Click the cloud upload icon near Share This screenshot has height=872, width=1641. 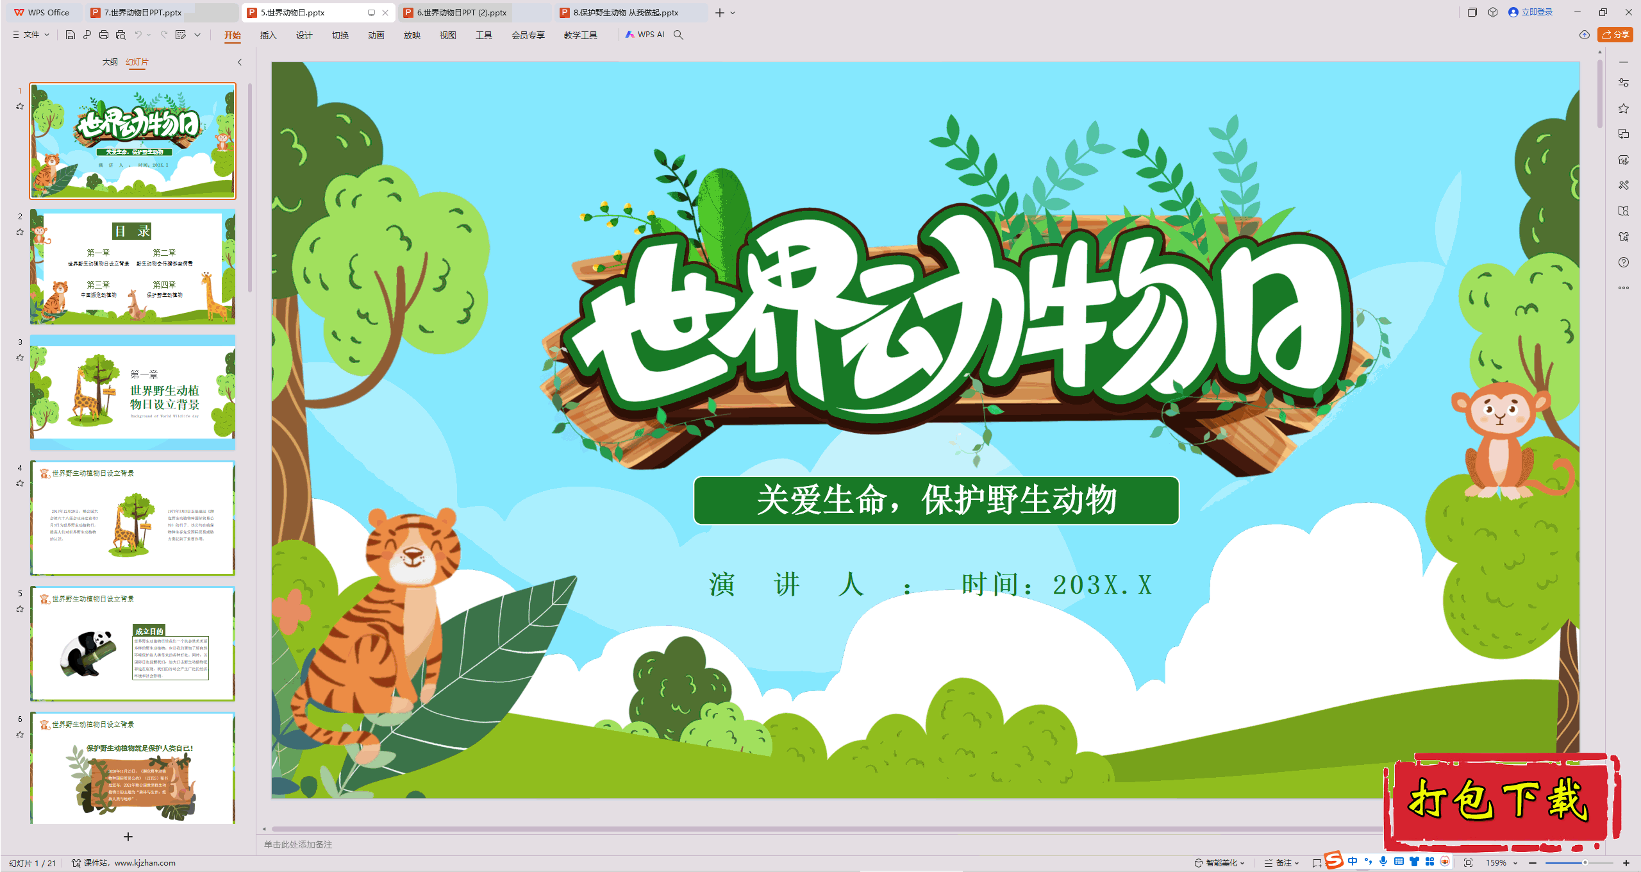pyautogui.click(x=1585, y=35)
